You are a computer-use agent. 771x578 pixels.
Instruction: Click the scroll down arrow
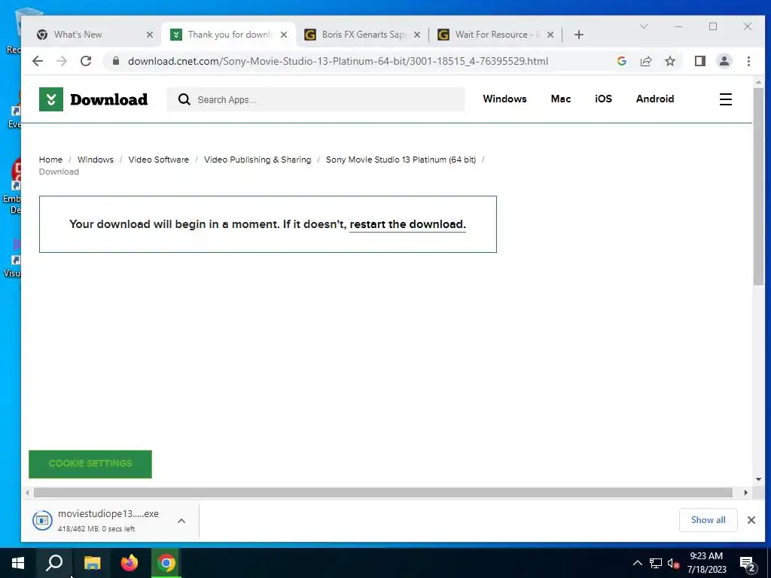point(758,479)
